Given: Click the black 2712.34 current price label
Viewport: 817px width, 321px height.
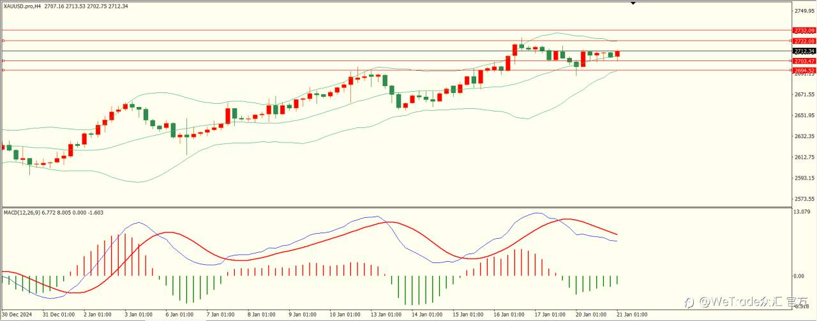Looking at the screenshot, I should pyautogui.click(x=804, y=51).
